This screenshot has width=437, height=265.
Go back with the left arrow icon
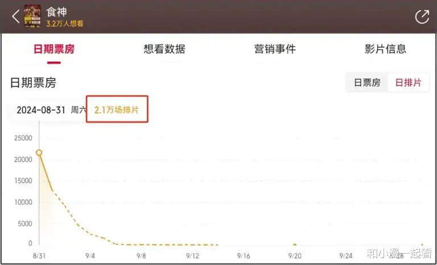click(16, 16)
